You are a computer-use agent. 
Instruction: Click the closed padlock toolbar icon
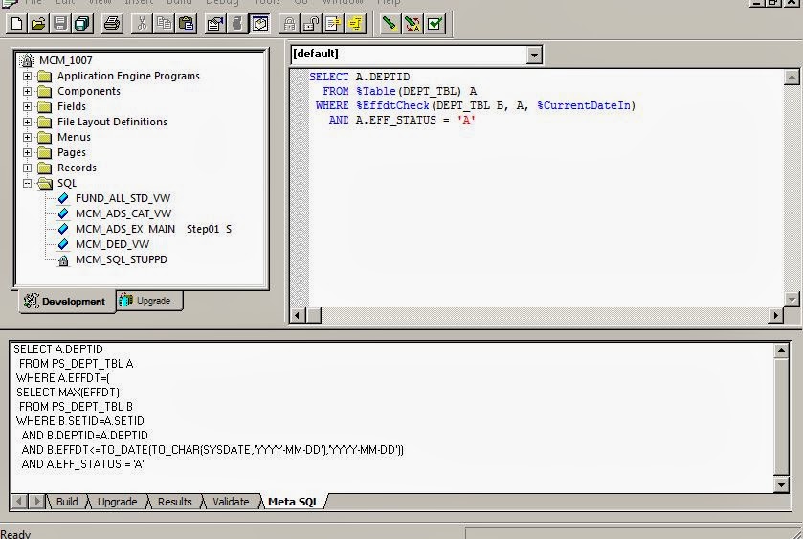[289, 24]
